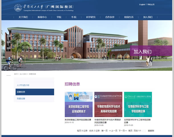
Task: Click the SCUT university emblem logo
Action: (x=18, y=8)
